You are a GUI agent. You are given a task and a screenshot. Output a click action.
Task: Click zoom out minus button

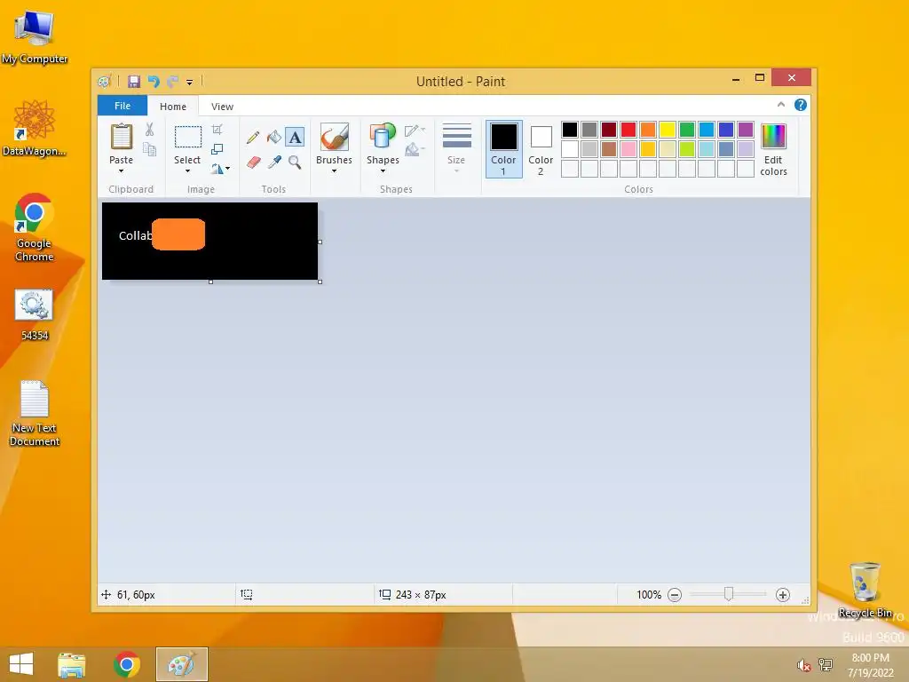675,595
